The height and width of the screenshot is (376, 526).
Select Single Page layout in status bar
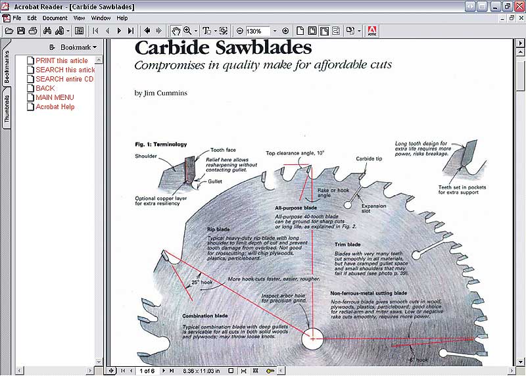(231, 371)
